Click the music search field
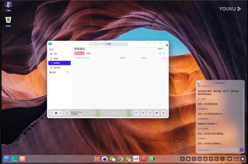Viewport: 248px width, 164px height. click(x=108, y=44)
